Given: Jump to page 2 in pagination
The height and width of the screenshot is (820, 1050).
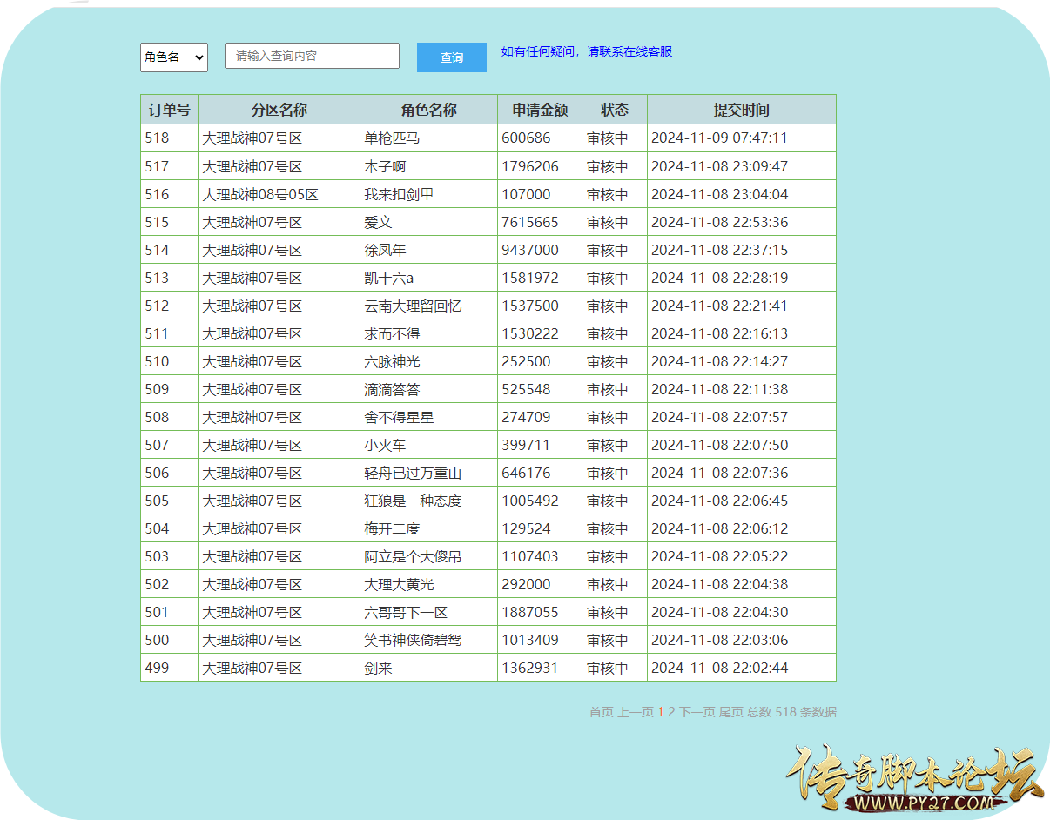Looking at the screenshot, I should [671, 712].
